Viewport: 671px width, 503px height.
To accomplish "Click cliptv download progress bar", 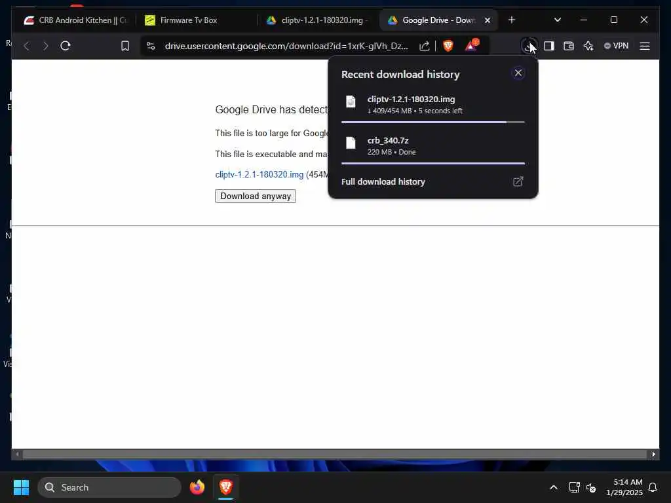I will point(432,122).
